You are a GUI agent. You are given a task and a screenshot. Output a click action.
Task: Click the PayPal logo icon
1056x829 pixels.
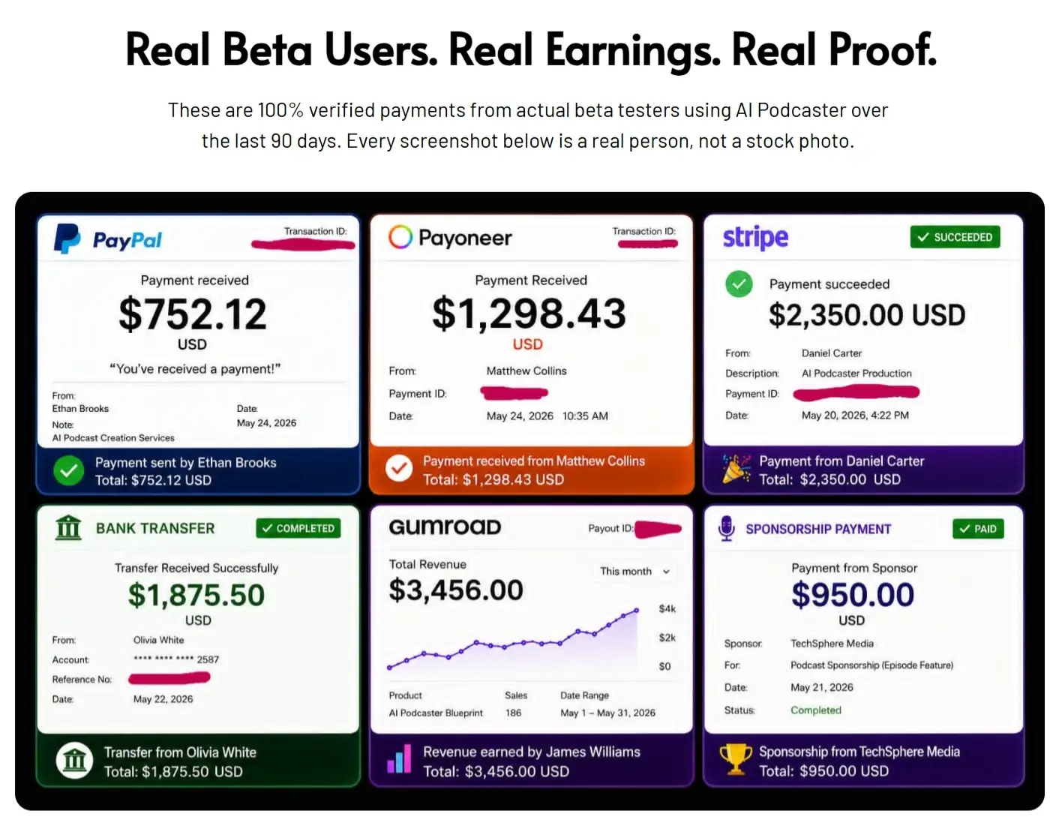(67, 239)
